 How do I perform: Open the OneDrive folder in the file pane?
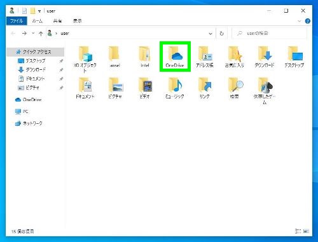click(x=175, y=57)
